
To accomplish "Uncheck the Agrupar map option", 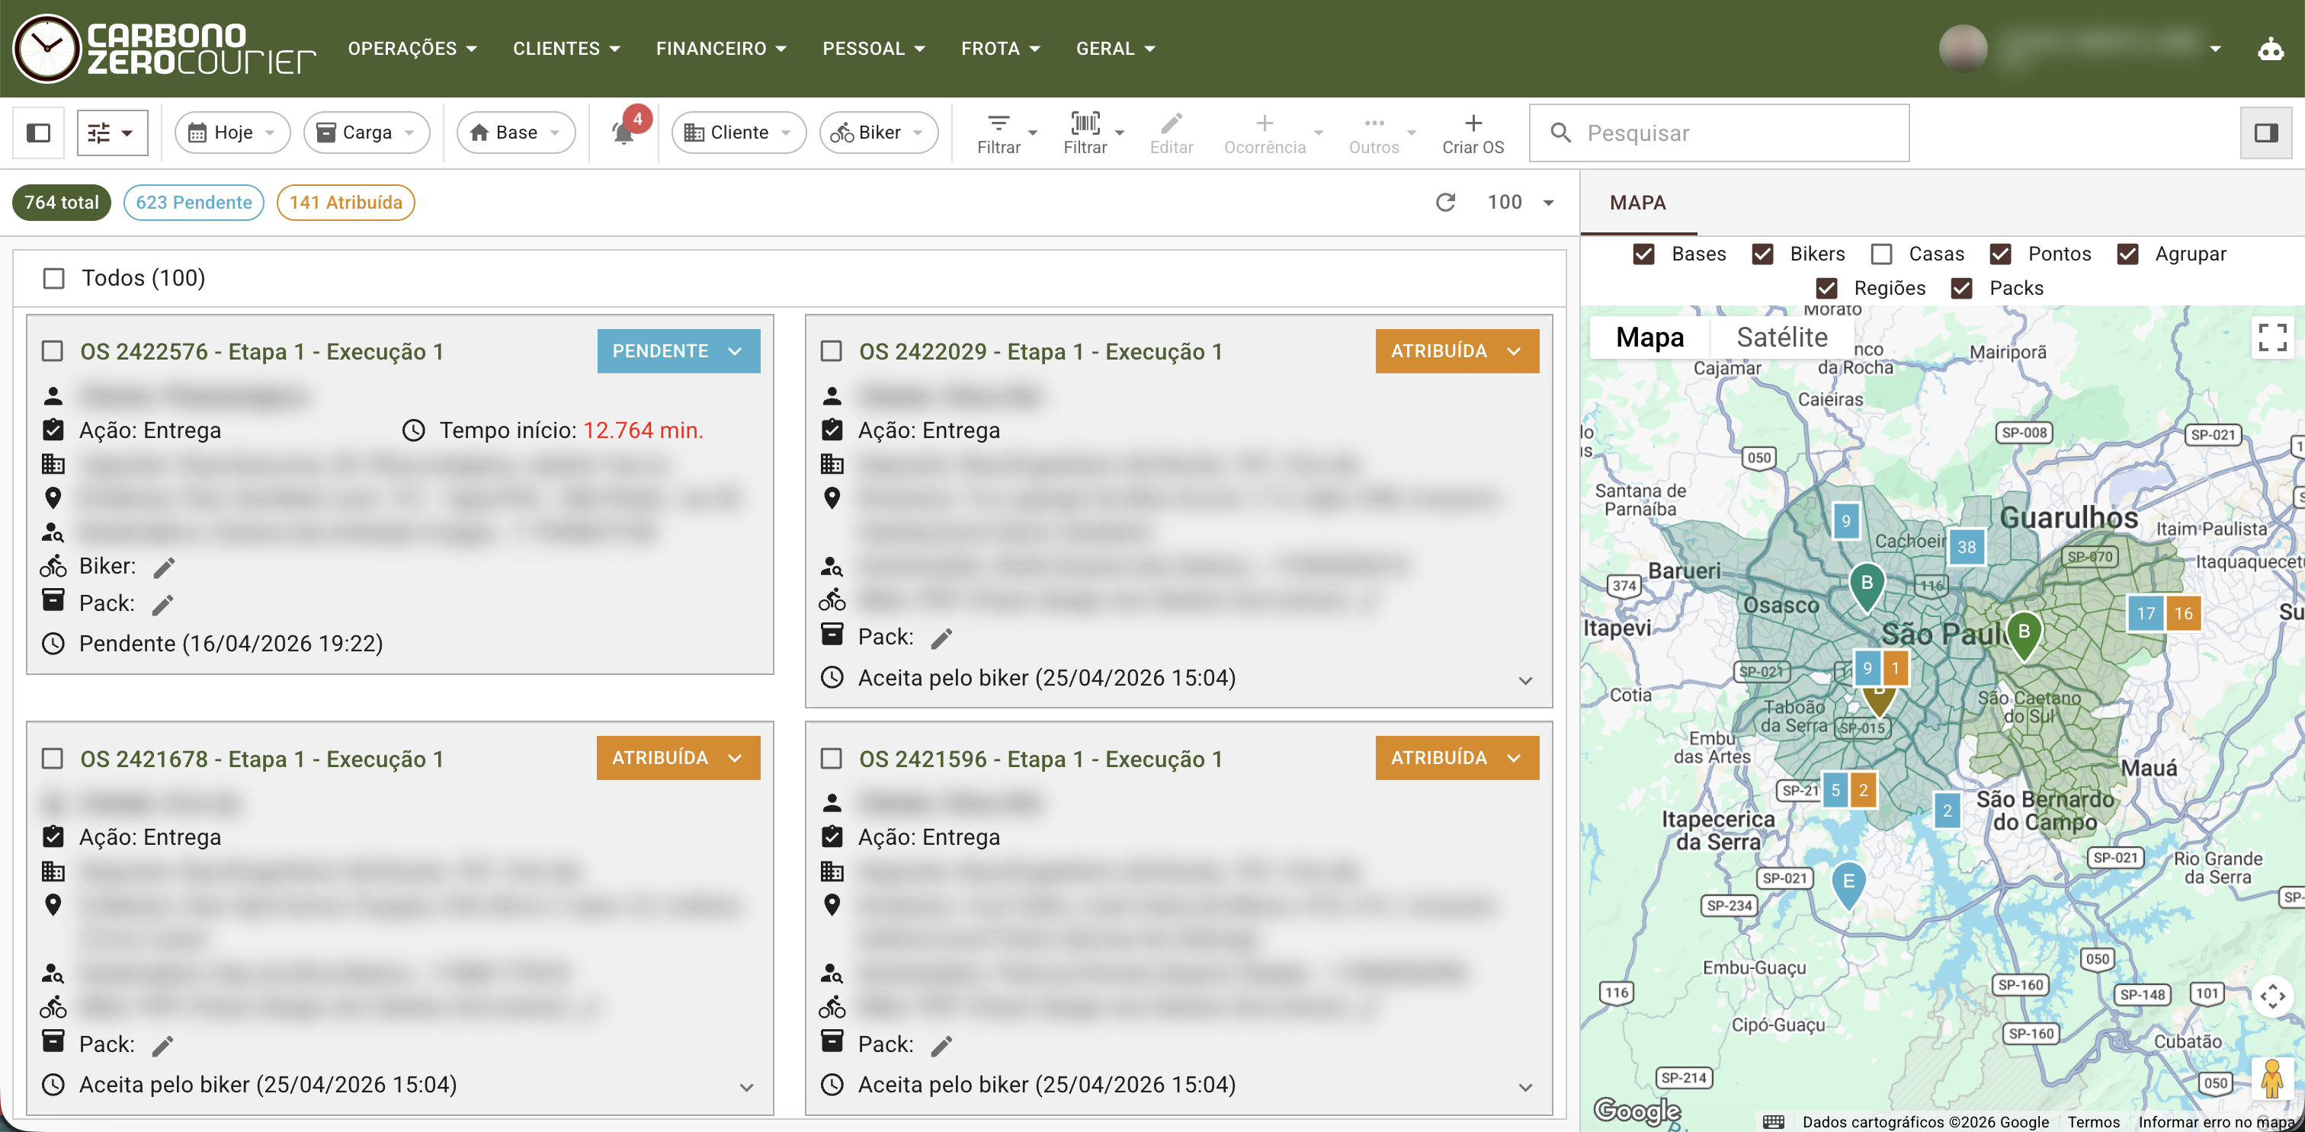I will tap(2127, 255).
